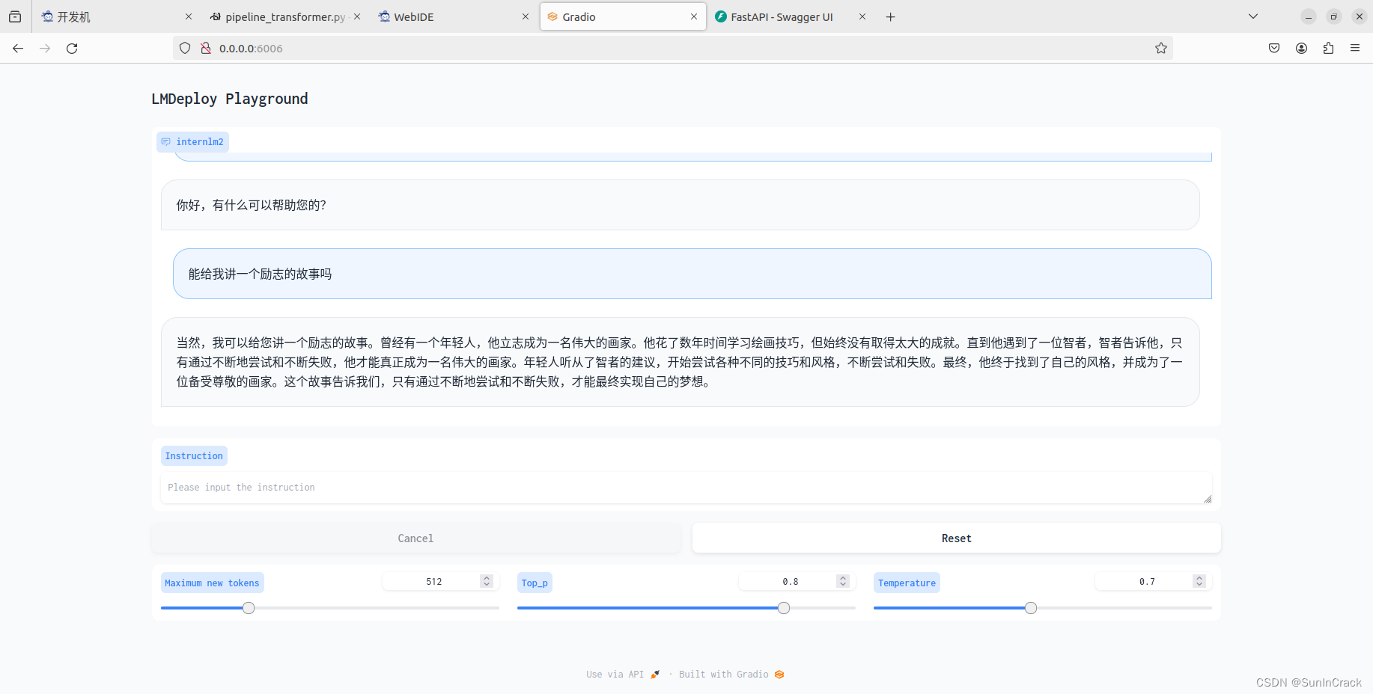Click the Cancel button
This screenshot has width=1373, height=694.
pos(415,538)
